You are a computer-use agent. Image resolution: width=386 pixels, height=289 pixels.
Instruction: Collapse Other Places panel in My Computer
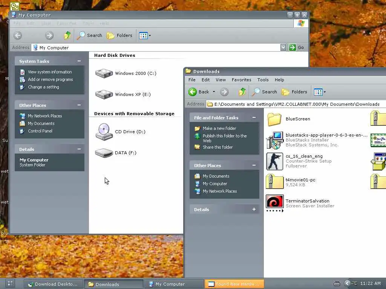(x=79, y=105)
